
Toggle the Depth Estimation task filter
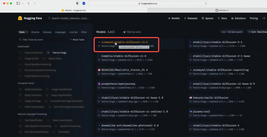pos(31,89)
